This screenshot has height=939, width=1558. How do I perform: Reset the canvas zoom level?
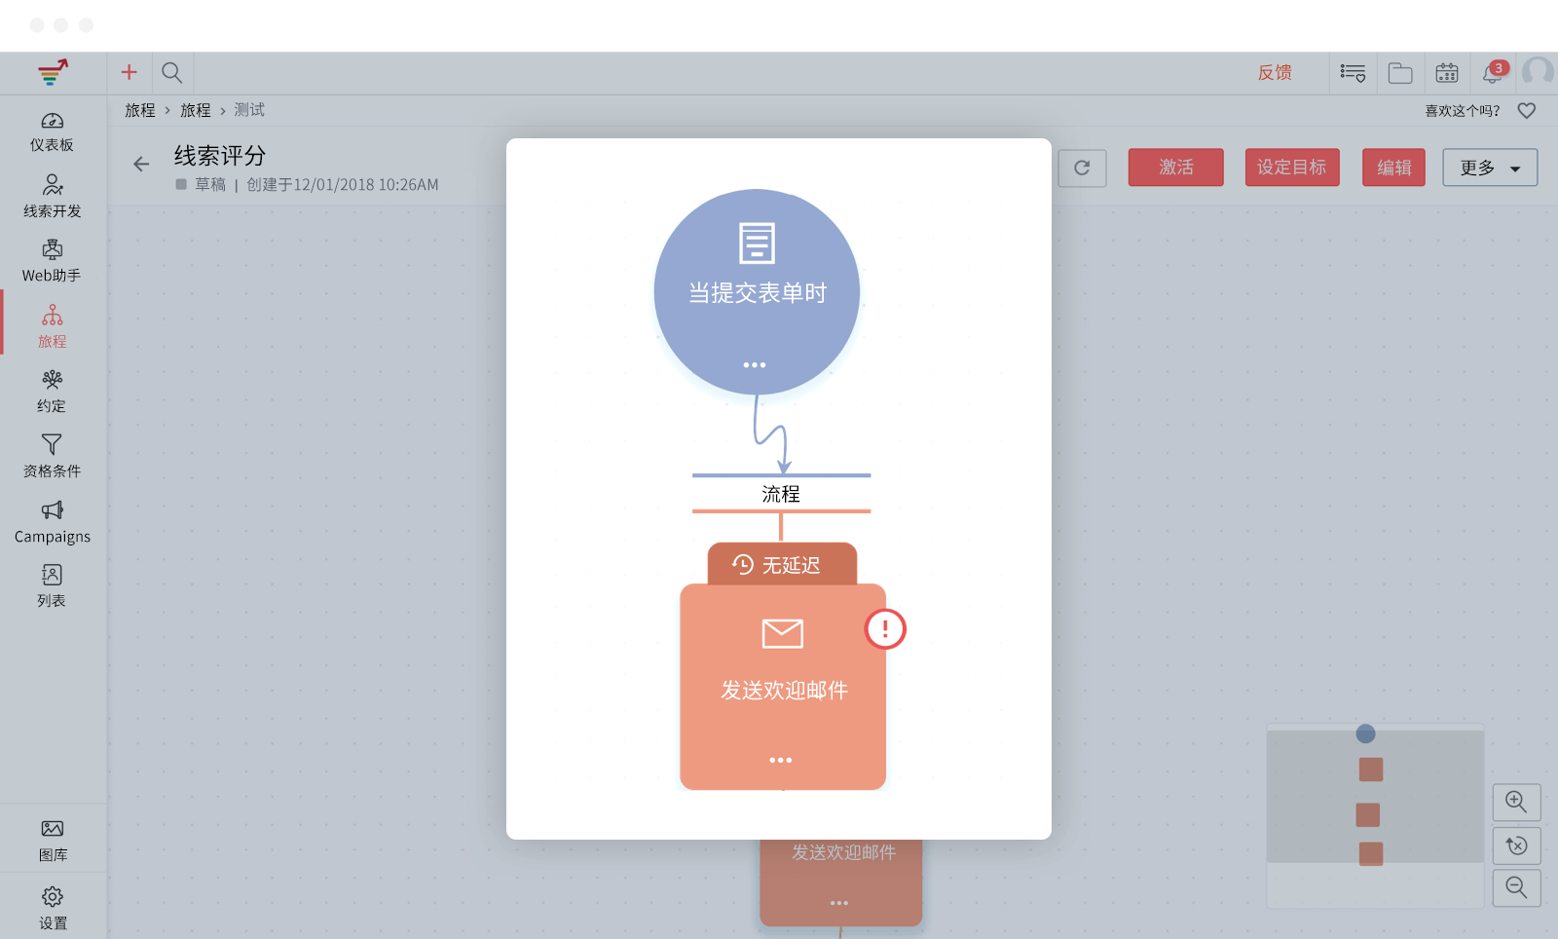point(1516,845)
